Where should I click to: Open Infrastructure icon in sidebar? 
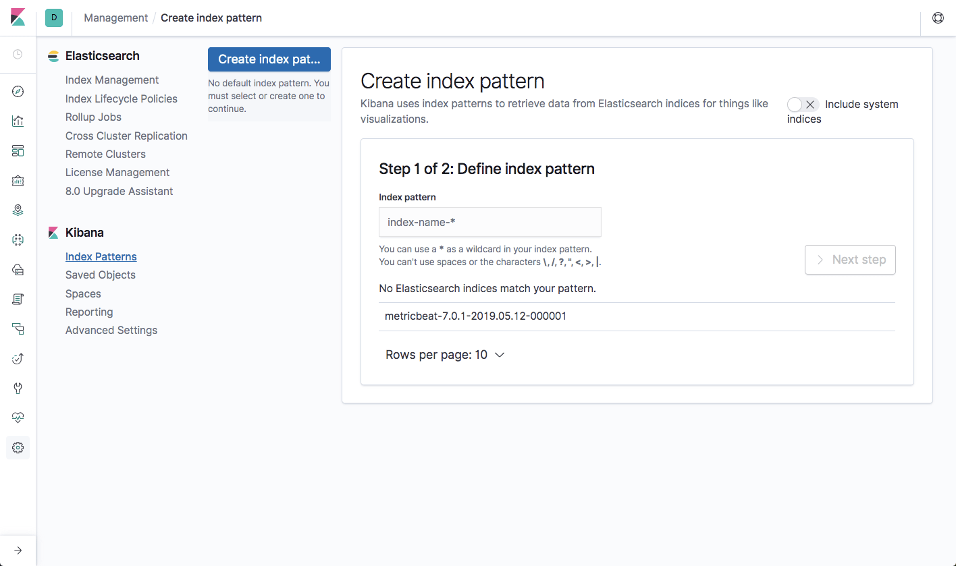pyautogui.click(x=18, y=269)
